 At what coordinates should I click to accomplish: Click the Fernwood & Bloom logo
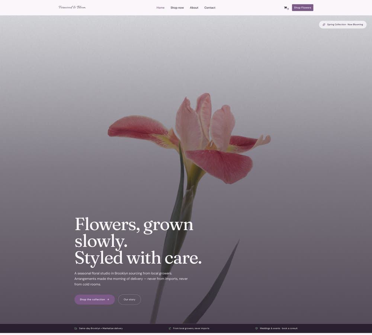pyautogui.click(x=72, y=7)
